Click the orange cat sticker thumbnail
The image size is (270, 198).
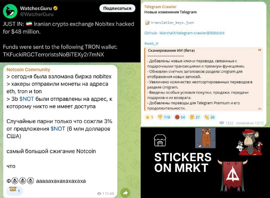(x=205, y=138)
